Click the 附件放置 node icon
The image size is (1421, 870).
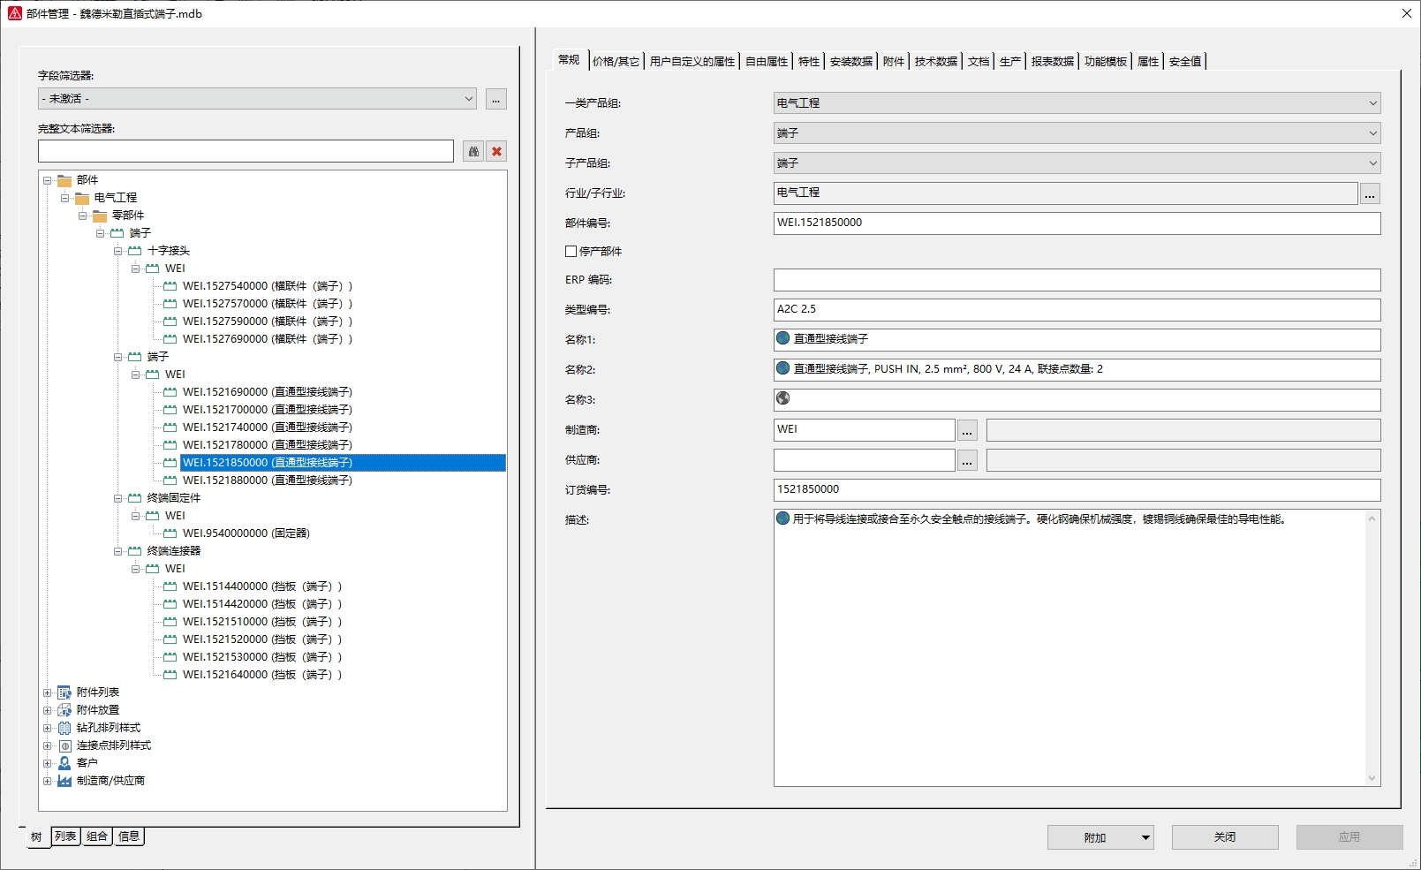(64, 710)
